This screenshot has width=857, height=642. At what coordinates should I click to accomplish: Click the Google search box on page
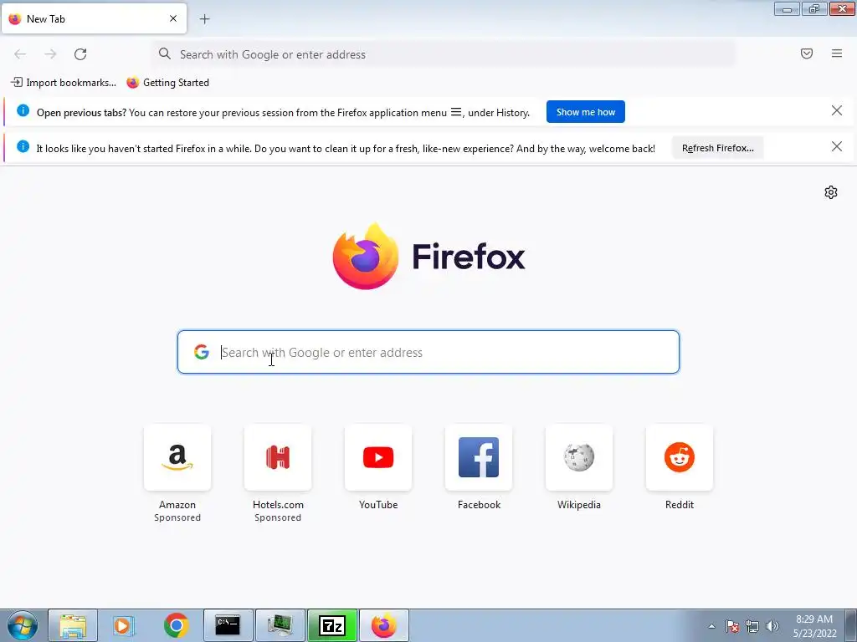point(428,352)
